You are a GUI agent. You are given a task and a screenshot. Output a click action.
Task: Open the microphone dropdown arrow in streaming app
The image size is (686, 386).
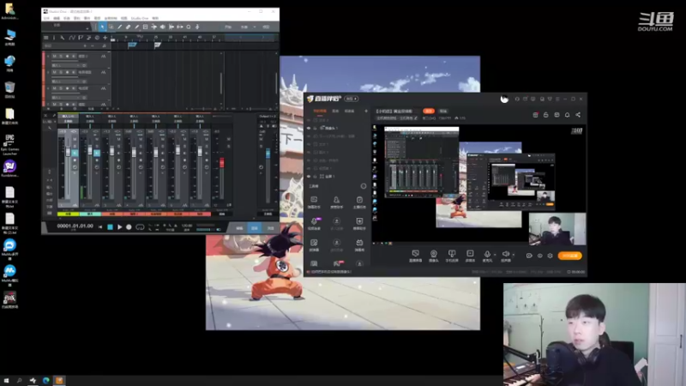(x=495, y=255)
